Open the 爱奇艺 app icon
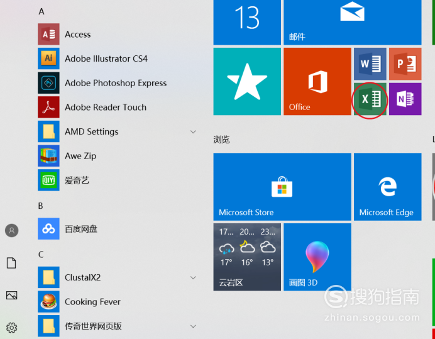The width and height of the screenshot is (435, 339). (48, 180)
